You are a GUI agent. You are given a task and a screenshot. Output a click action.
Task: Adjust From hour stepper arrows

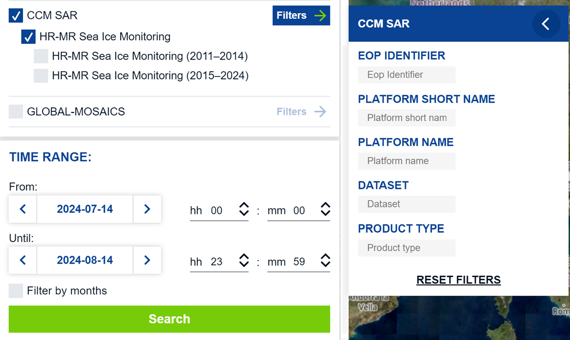tap(244, 209)
